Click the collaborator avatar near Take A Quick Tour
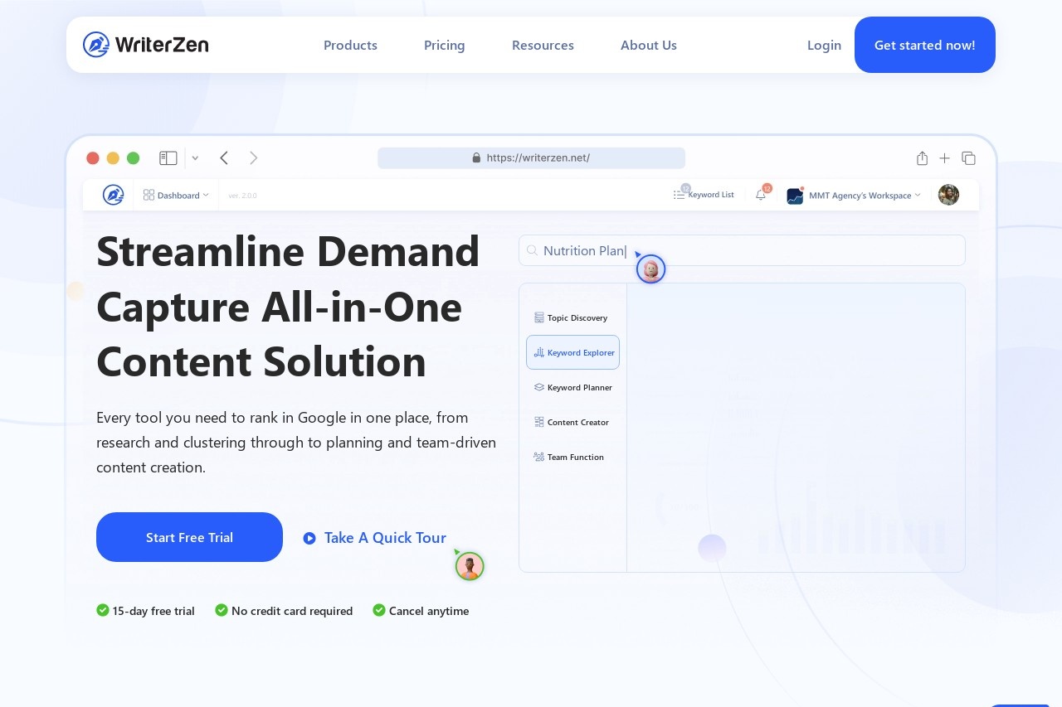Viewport: 1062px width, 707px height. [x=470, y=566]
